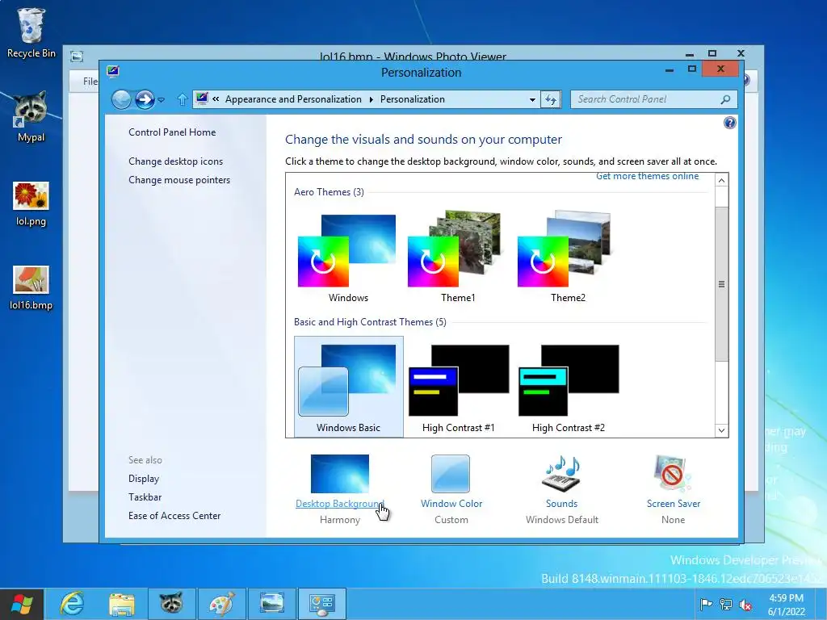Select the High Contrast #1 theme
Viewport: 827px width, 620px height.
coord(458,387)
